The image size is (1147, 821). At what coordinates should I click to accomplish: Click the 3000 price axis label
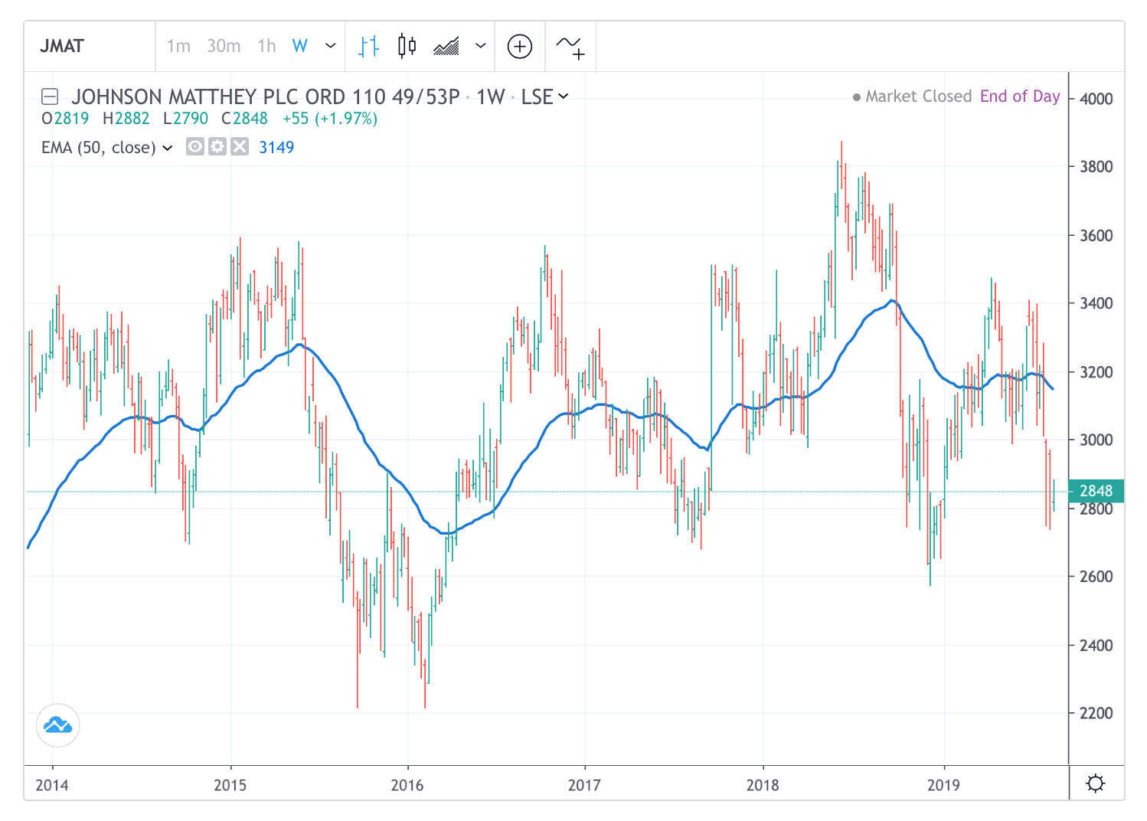(x=1096, y=440)
